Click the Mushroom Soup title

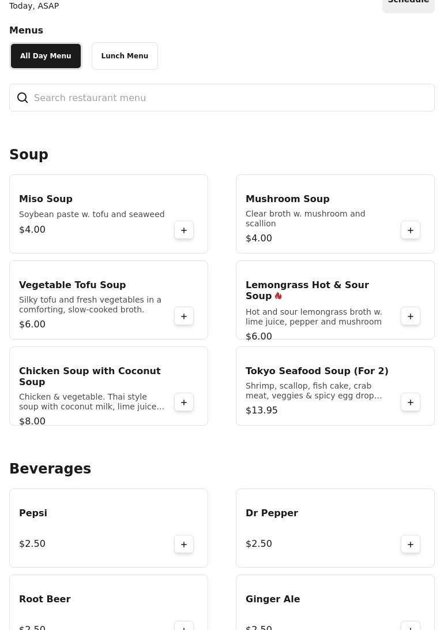[287, 199]
